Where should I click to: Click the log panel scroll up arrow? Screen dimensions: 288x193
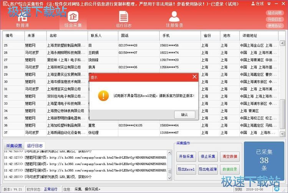[169, 153]
